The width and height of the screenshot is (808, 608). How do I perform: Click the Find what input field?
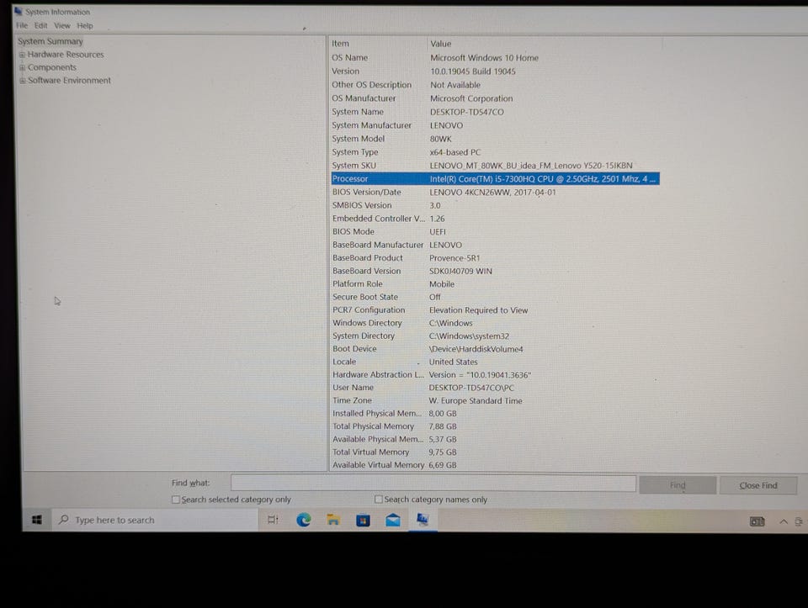coord(433,483)
